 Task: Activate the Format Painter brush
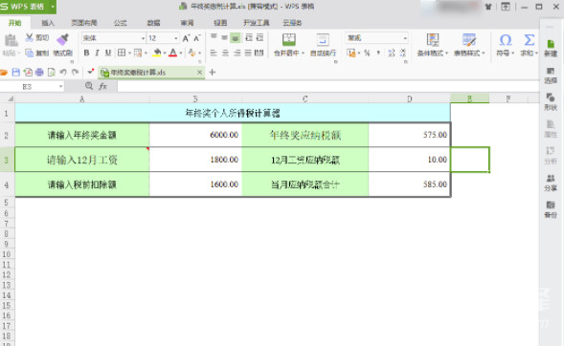click(x=63, y=39)
